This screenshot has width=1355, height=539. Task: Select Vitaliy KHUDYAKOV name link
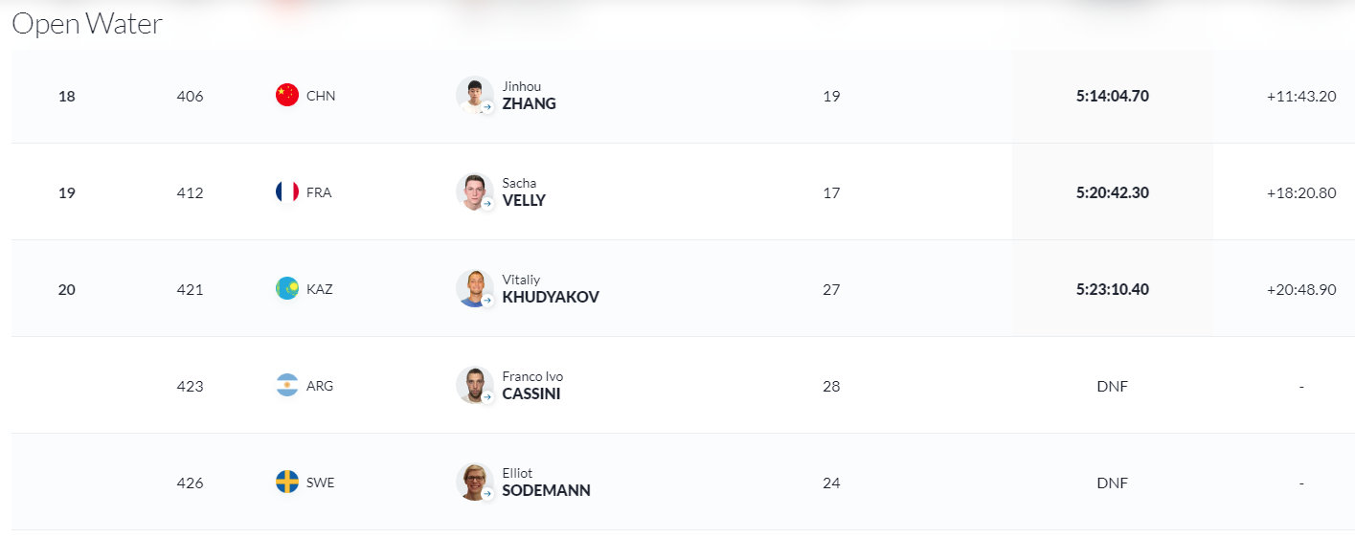[551, 289]
